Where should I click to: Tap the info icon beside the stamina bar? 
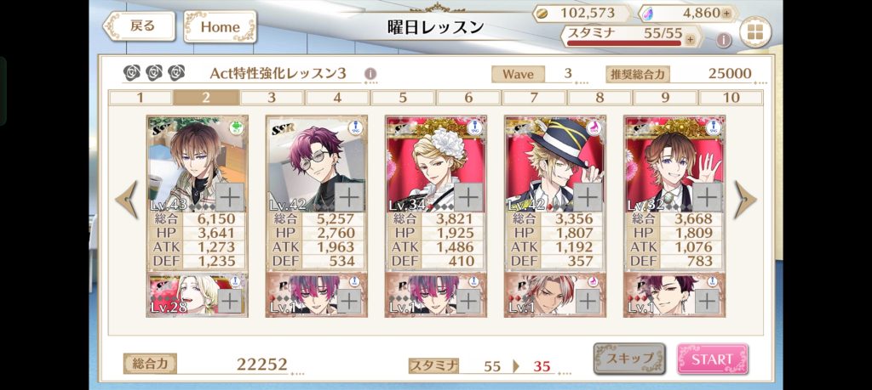[x=723, y=39]
